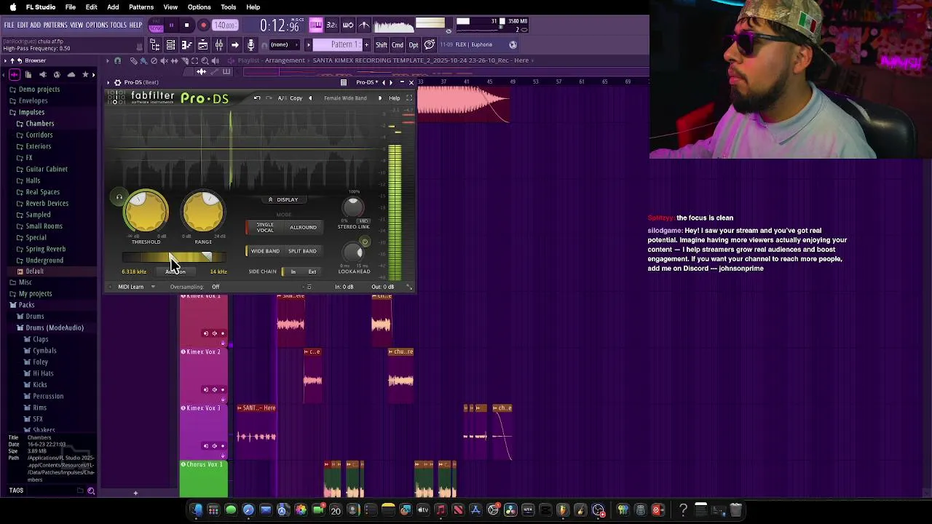Click MIDI Learn button
Viewport: 932px width, 524px height.
[131, 287]
